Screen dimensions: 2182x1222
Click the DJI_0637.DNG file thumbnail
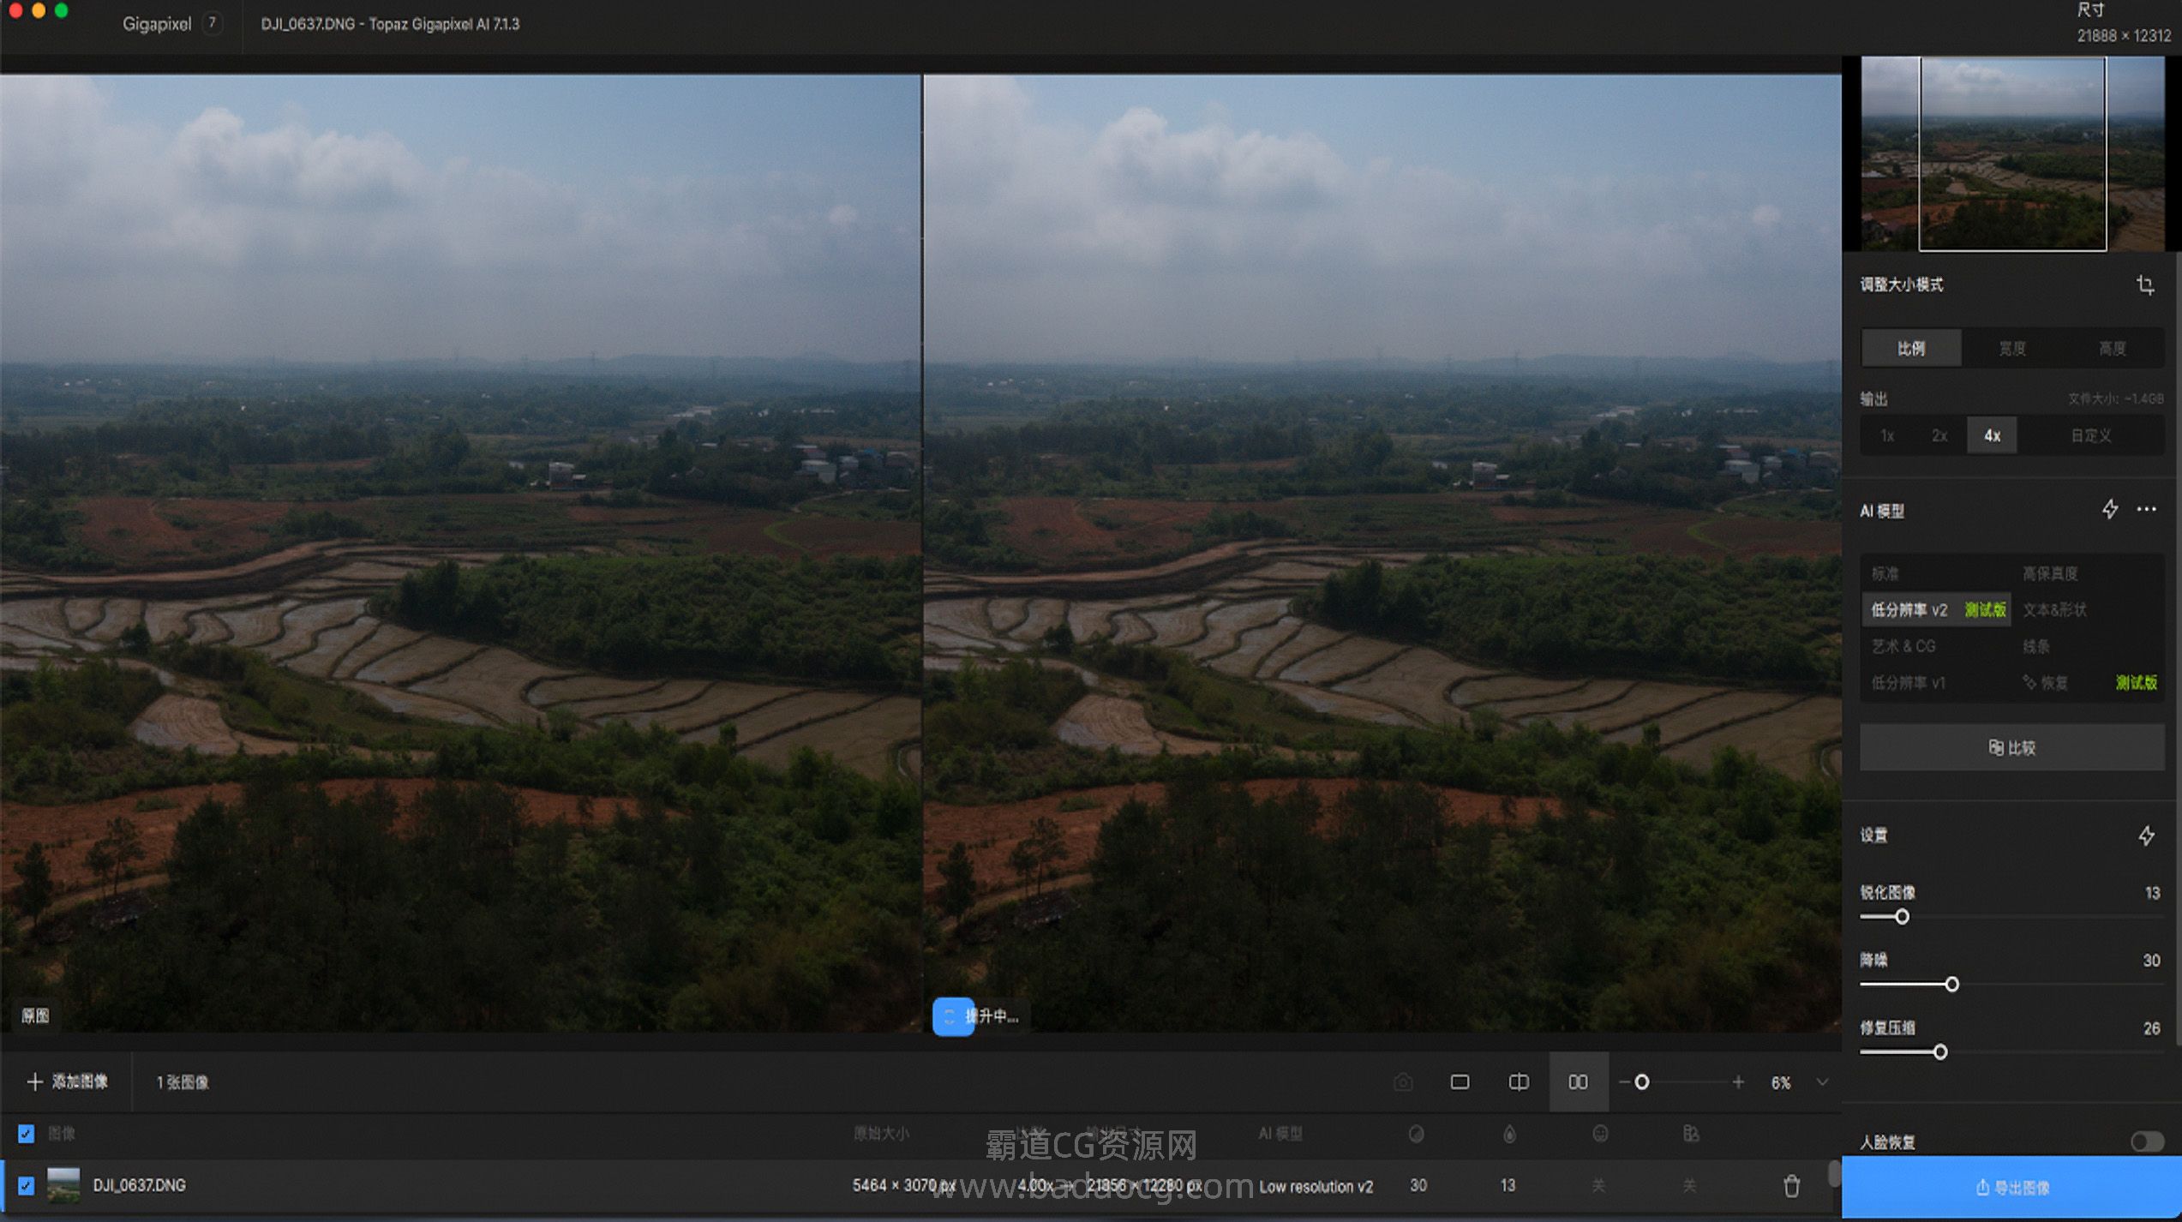pyautogui.click(x=63, y=1185)
